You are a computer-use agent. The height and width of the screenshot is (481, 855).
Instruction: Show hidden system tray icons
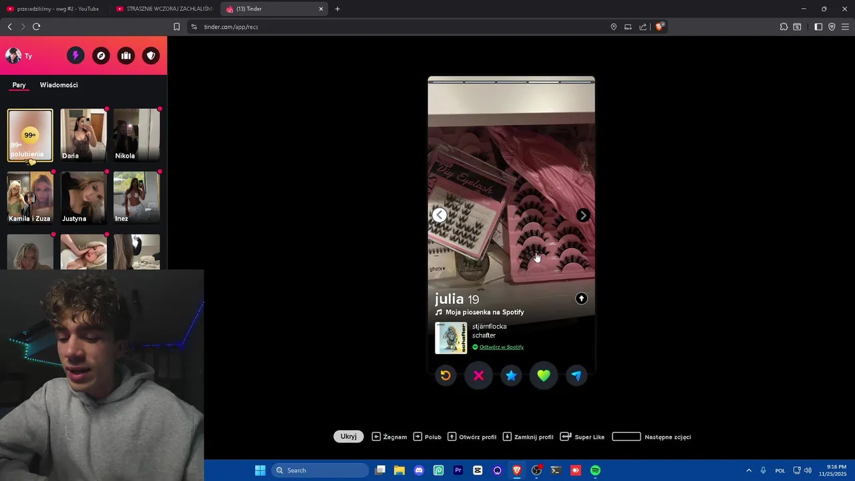point(749,470)
